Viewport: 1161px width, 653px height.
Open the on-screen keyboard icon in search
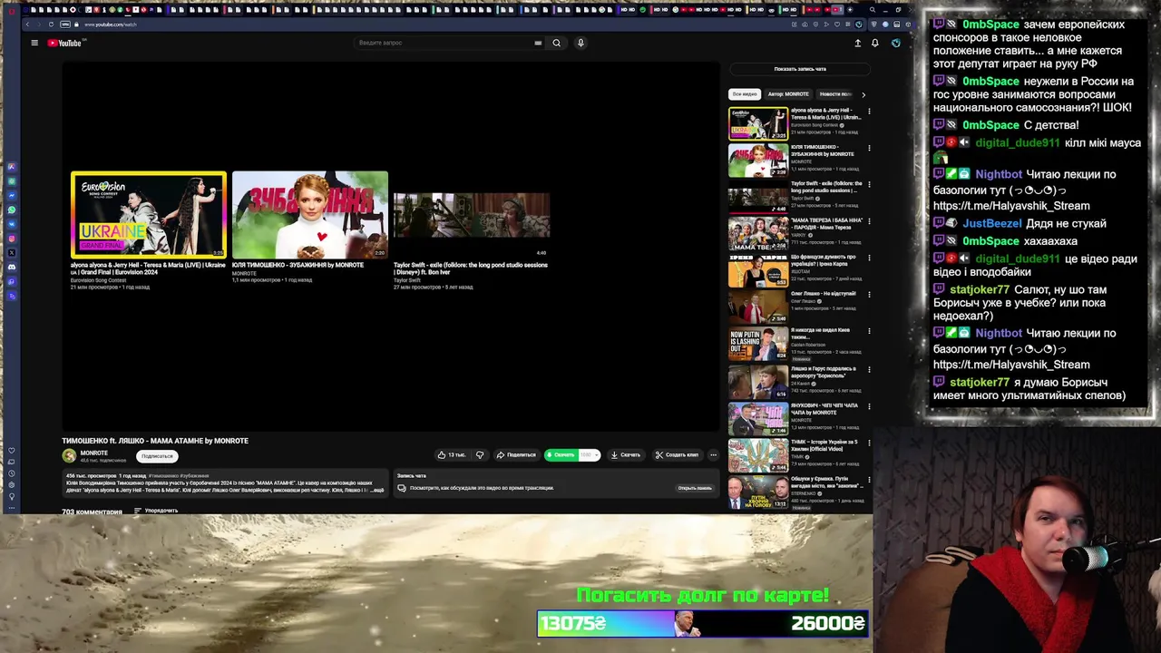(x=538, y=43)
